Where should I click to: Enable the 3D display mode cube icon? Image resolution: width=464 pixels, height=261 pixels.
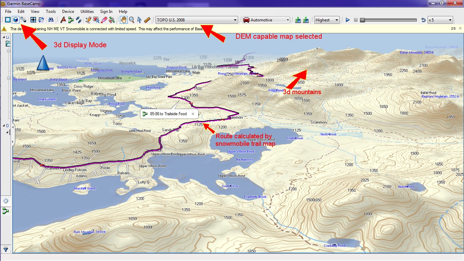(x=16, y=20)
